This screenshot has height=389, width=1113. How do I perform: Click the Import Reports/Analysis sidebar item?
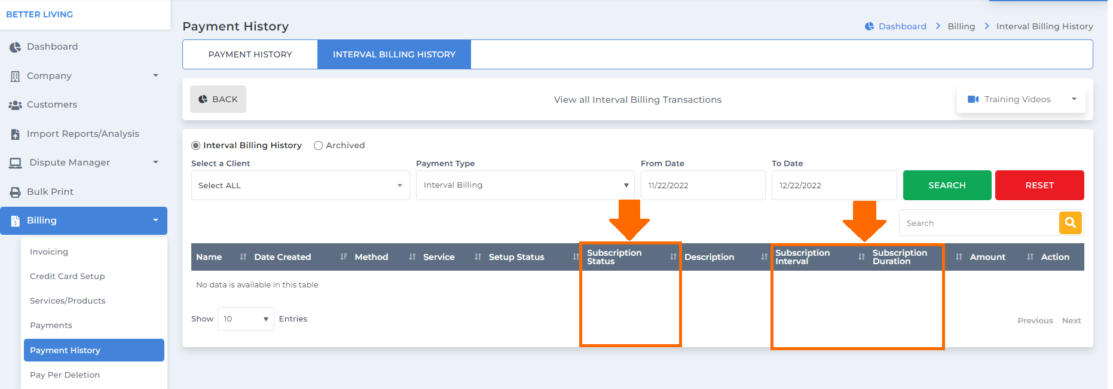coord(84,134)
